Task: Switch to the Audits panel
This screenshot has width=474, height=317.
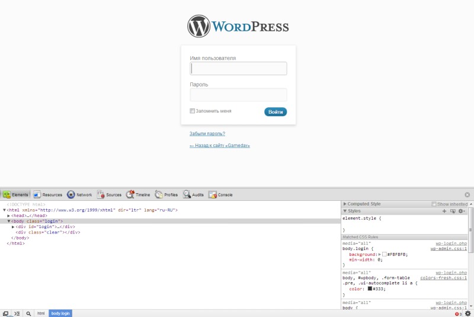Action: click(194, 194)
